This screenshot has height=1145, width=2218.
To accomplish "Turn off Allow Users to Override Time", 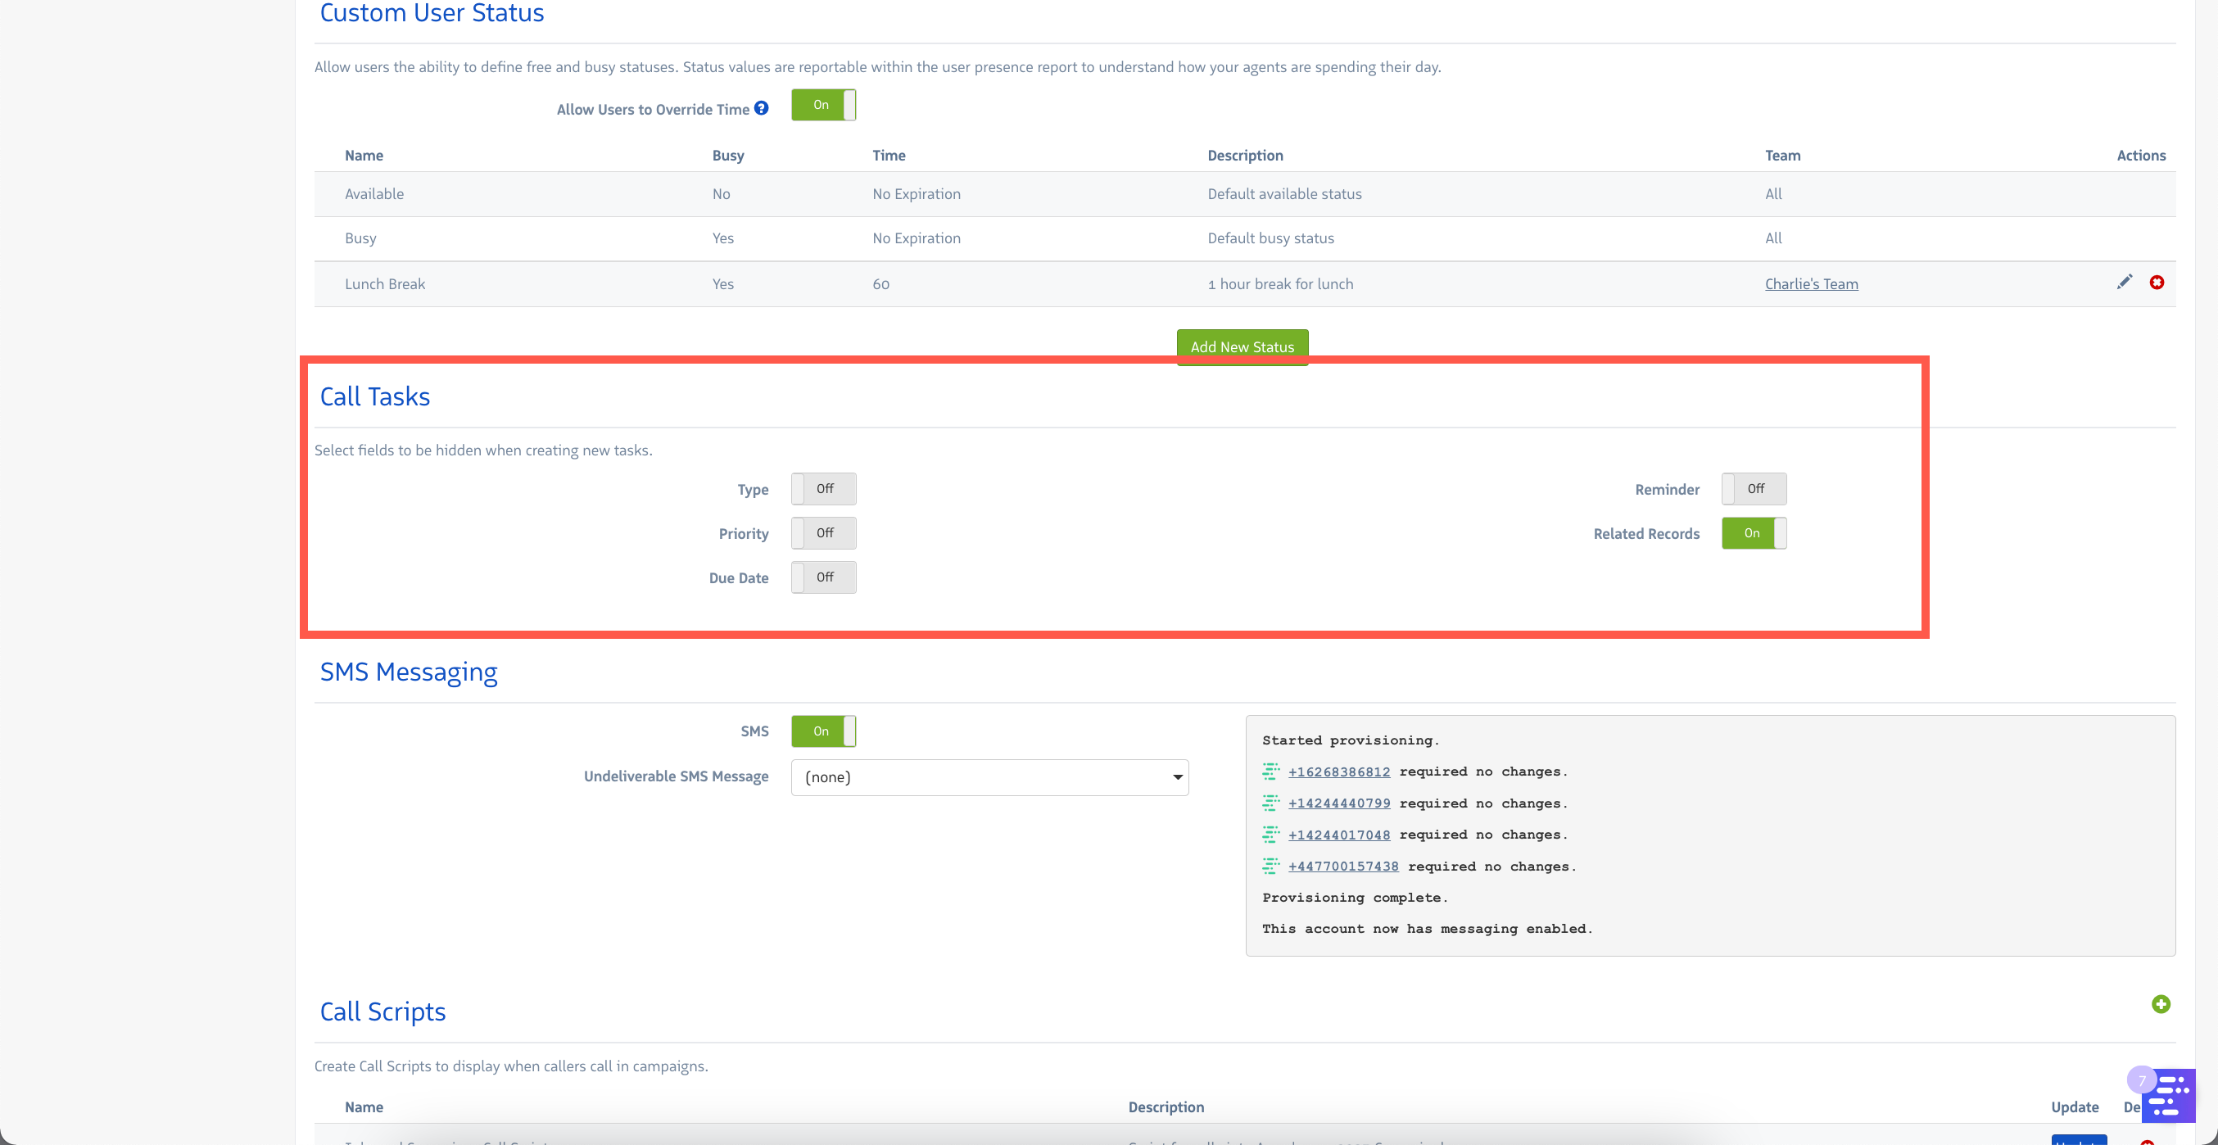I will pyautogui.click(x=823, y=105).
